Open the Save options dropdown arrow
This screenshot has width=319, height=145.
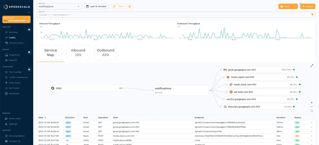(x=295, y=6)
